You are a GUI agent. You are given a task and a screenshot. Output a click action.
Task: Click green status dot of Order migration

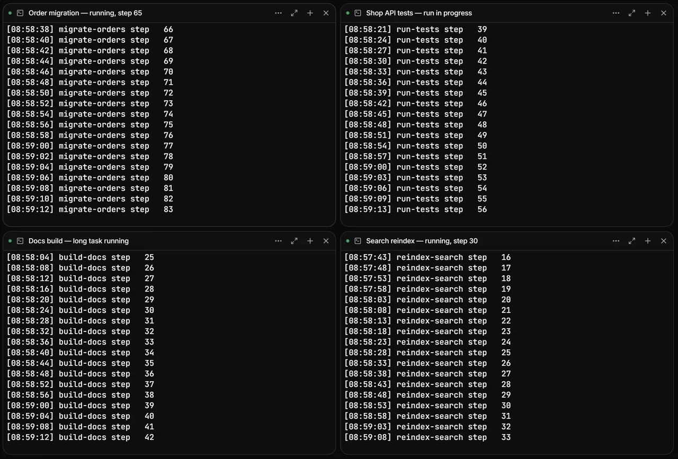10,13
